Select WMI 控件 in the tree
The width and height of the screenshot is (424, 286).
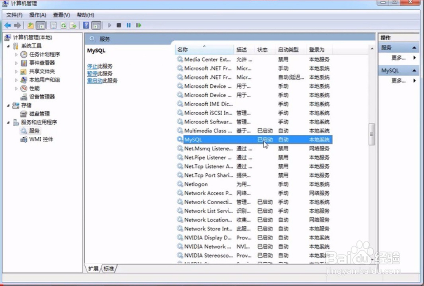coord(41,139)
